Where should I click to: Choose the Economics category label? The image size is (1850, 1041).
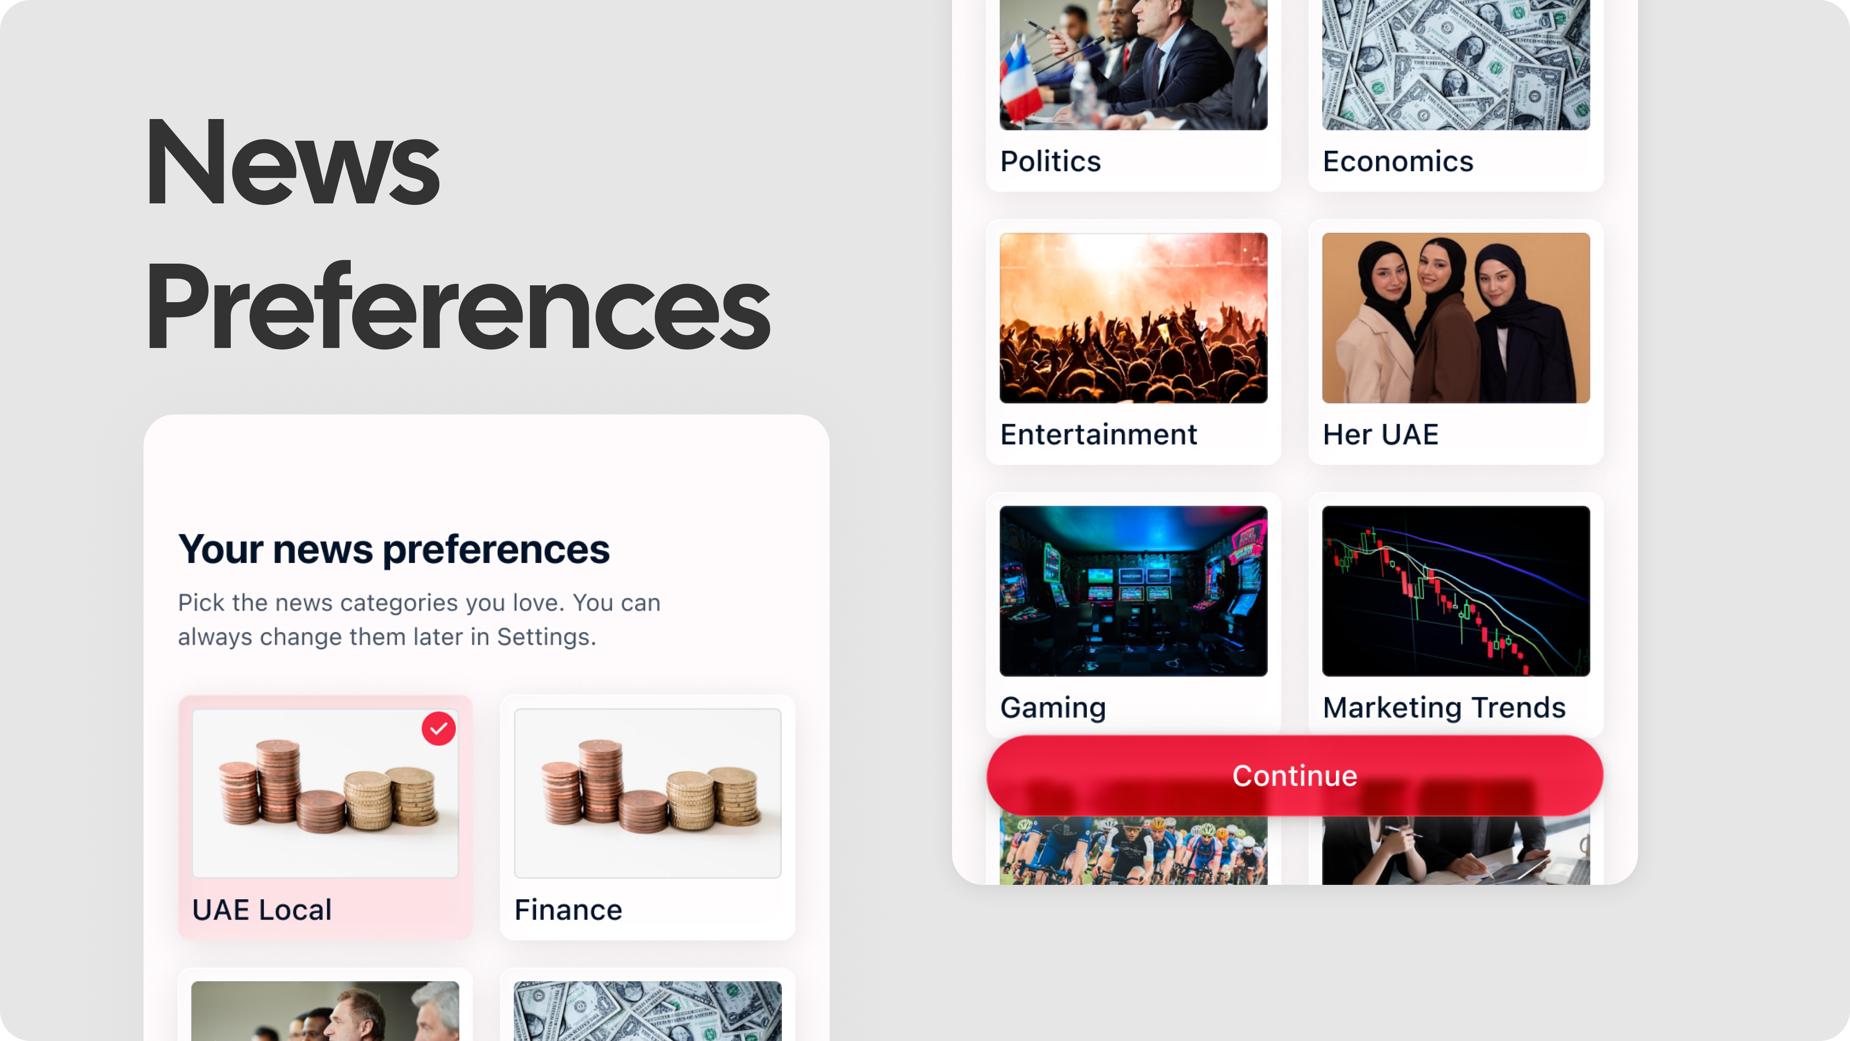point(1398,161)
